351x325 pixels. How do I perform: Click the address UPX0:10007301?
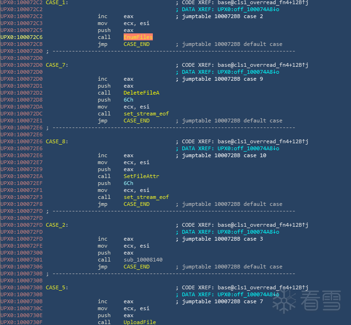(21, 260)
